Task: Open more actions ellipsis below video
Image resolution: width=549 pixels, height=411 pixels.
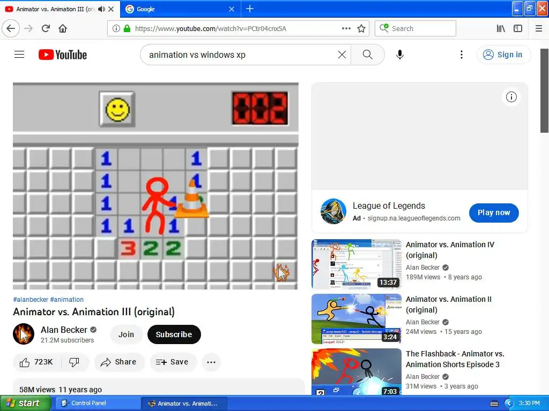Action: click(211, 362)
